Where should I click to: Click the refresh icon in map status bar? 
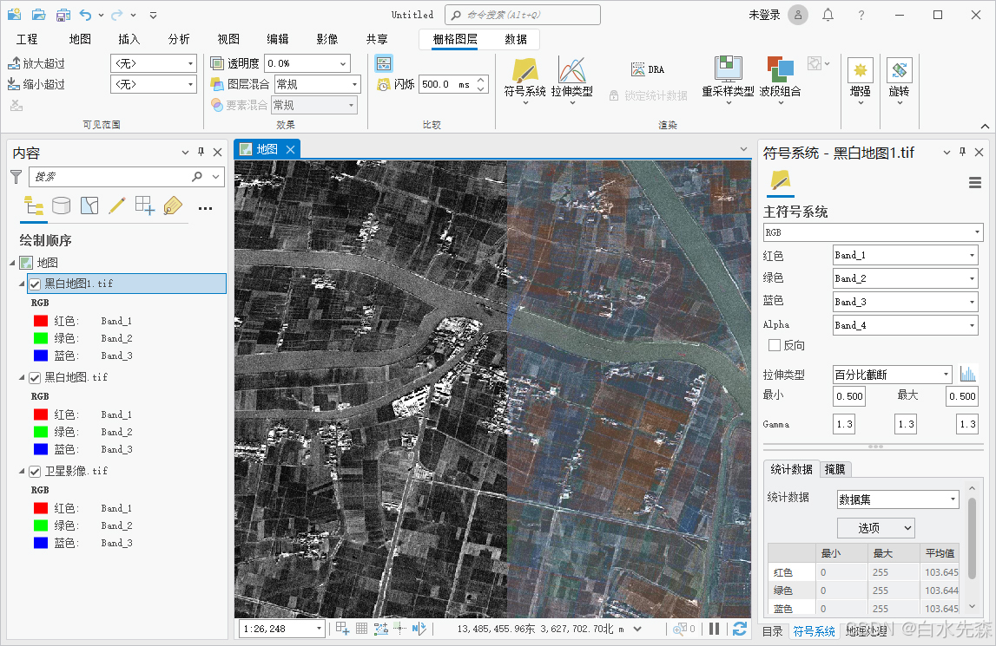739,629
